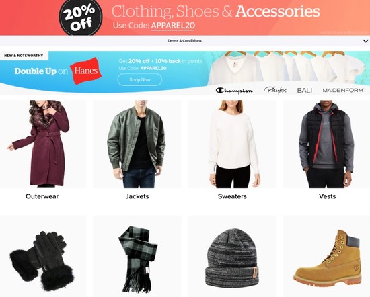Select the tan Timberland boot thumbnail
This screenshot has width=370, height=297.
coord(327,256)
